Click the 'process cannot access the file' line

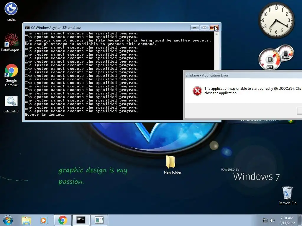(x=118, y=40)
